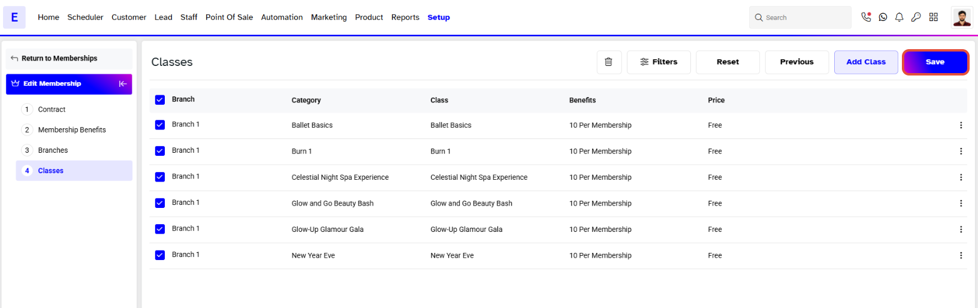
Task: Uncheck the Ballet Basics row checkbox
Action: (160, 125)
